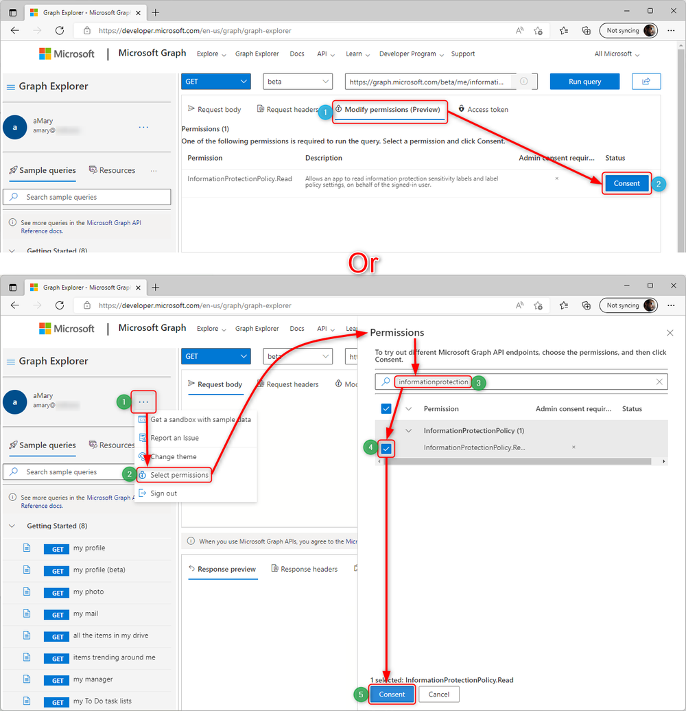Click Run query button in top window

point(584,82)
